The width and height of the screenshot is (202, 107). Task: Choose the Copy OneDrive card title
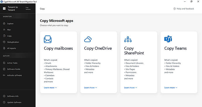pyautogui.click(x=98, y=49)
